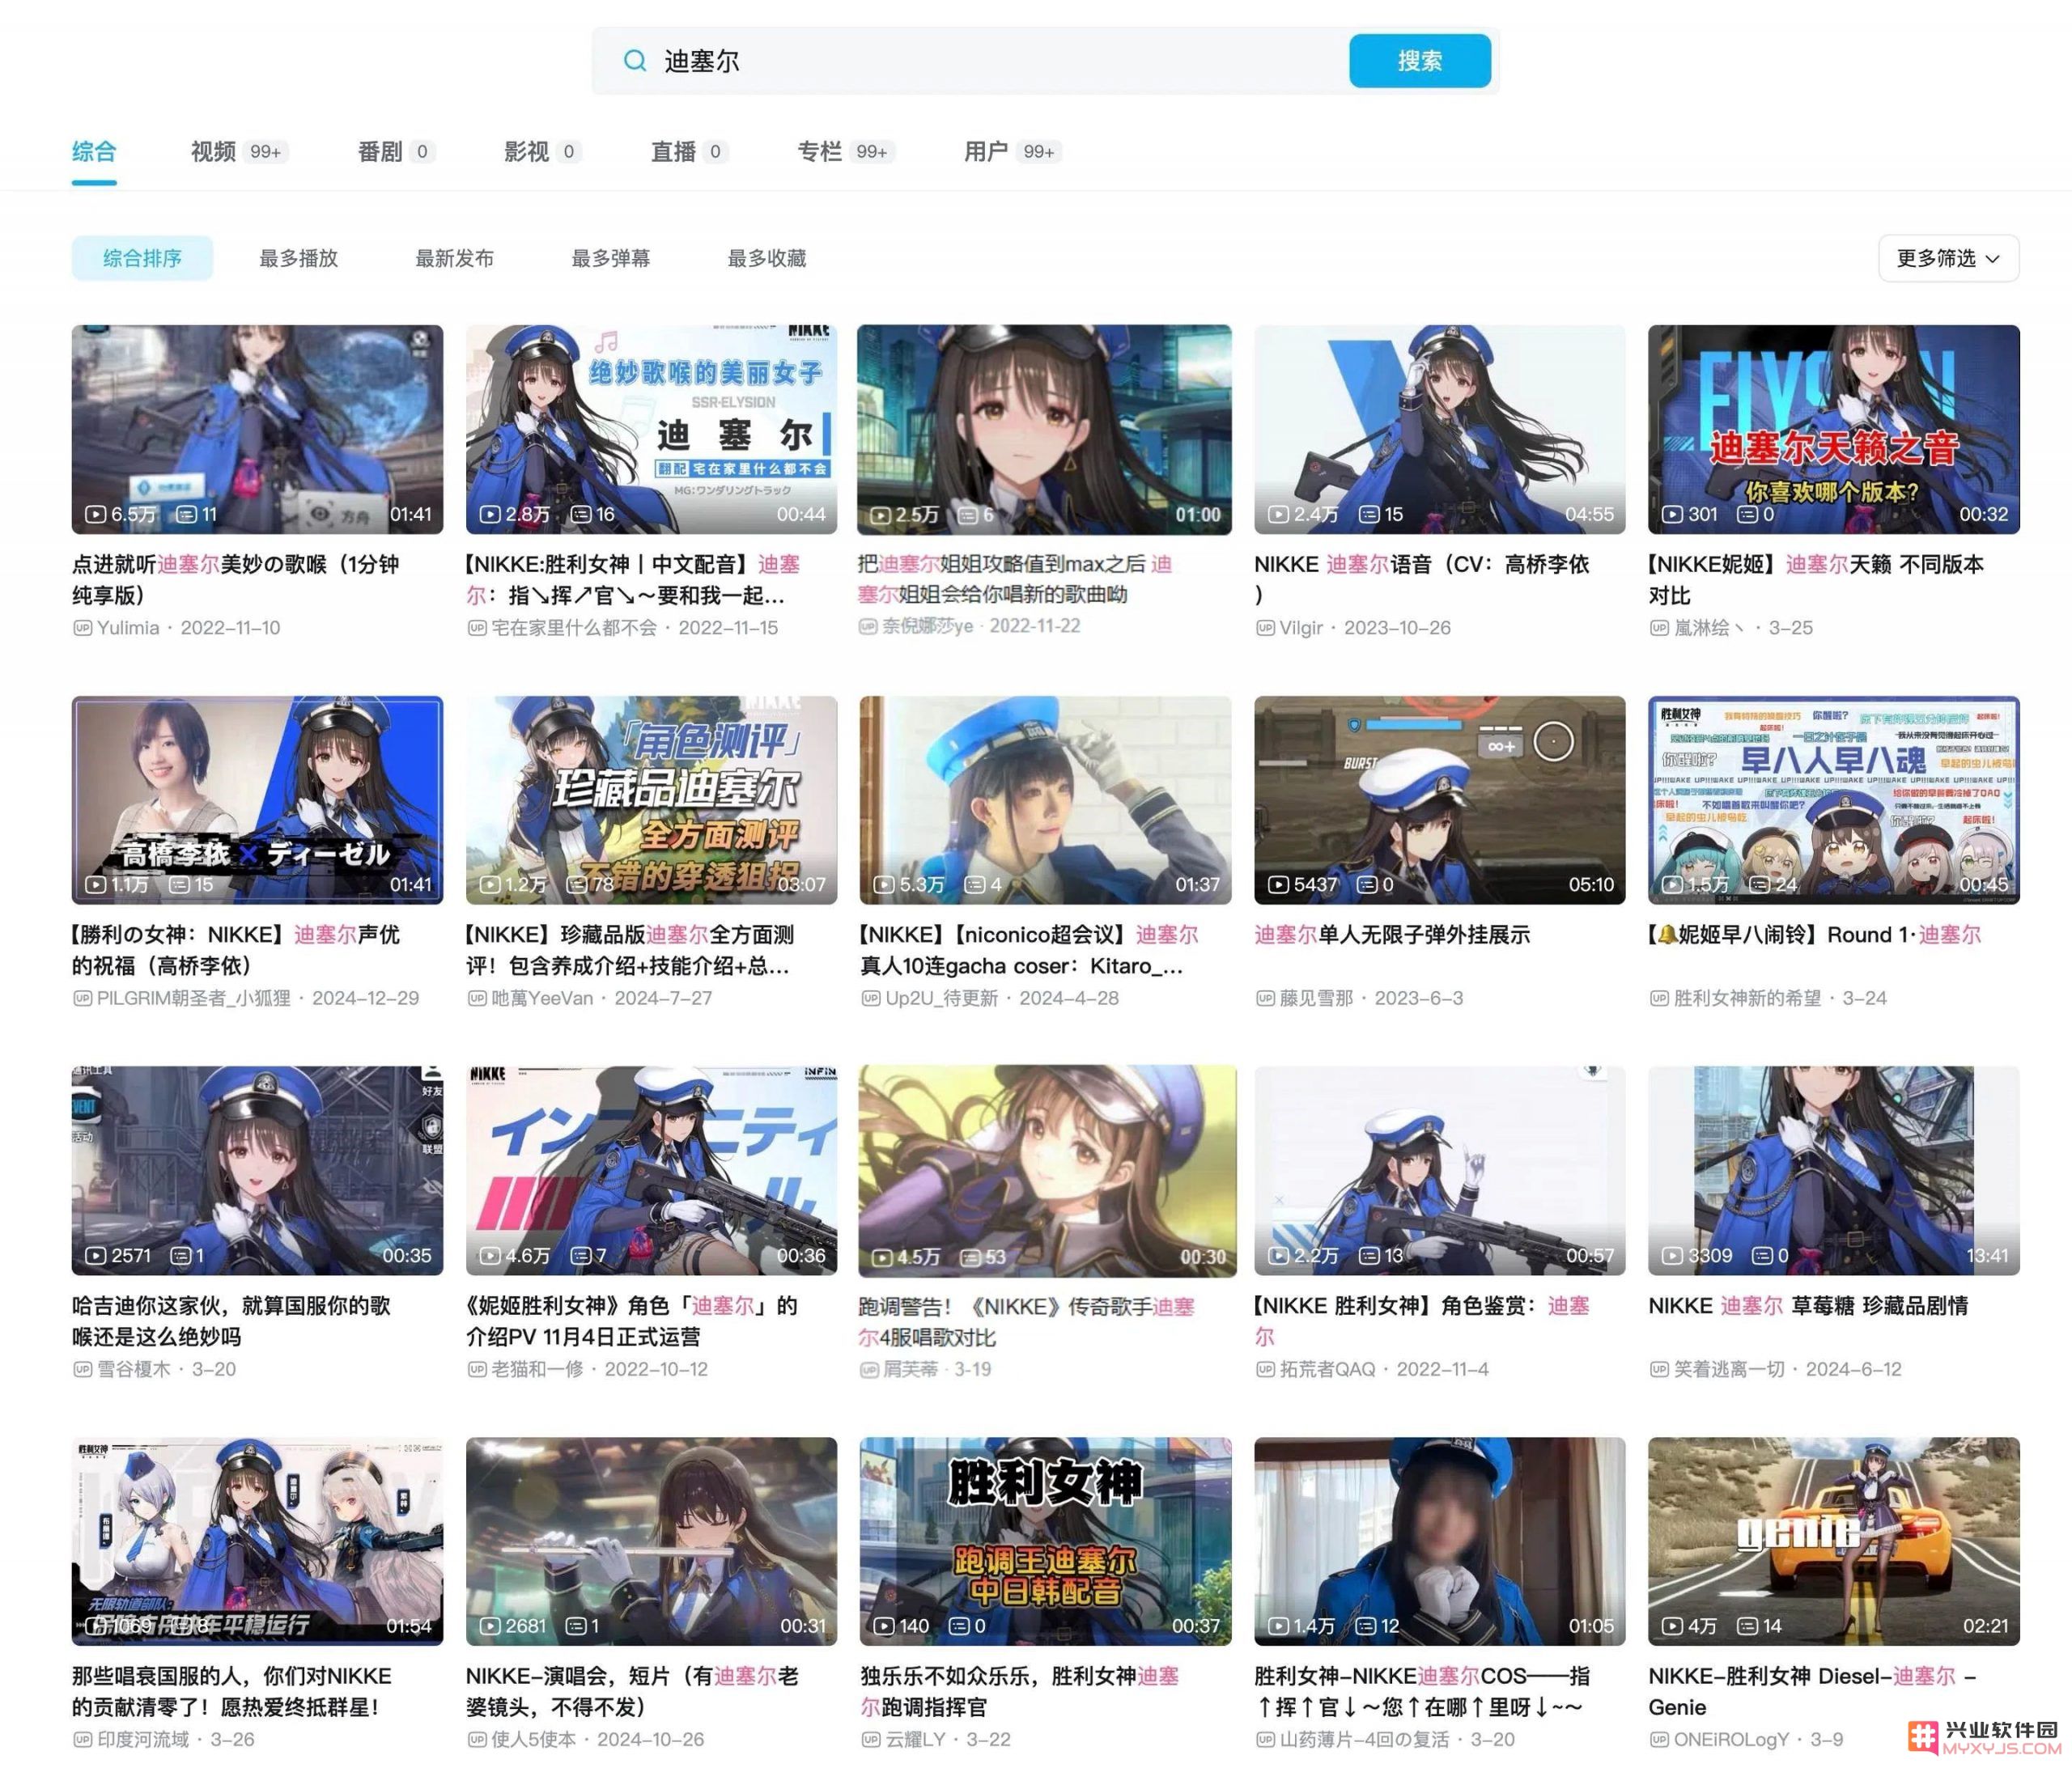Open thumbnail of 点进就听迪塞尔美妙の歌喉 video
The image size is (2072, 1768).
click(257, 429)
